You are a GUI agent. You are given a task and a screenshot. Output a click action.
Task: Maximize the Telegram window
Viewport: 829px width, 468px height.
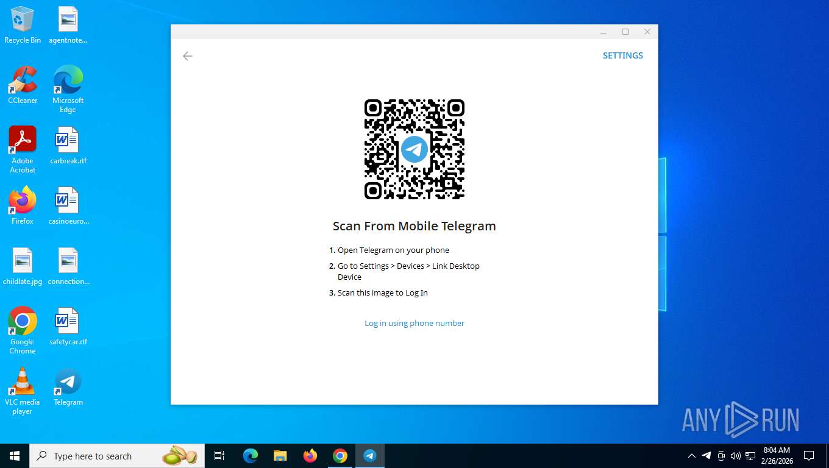click(625, 32)
